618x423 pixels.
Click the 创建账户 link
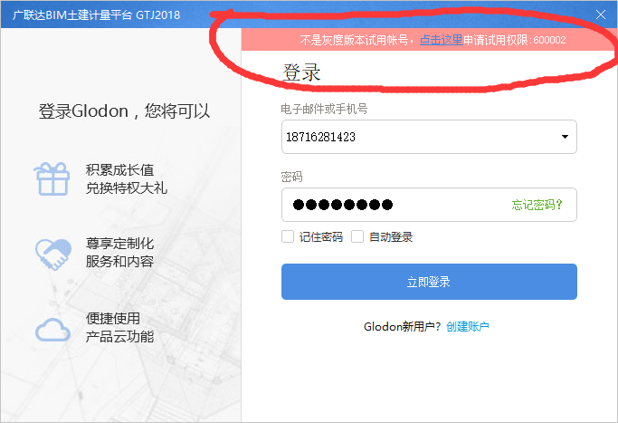tap(468, 327)
